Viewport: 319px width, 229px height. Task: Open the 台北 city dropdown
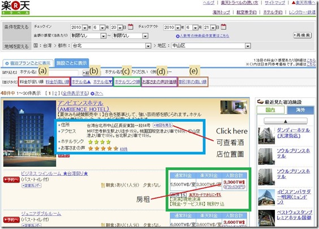pyautogui.click(x=148, y=46)
